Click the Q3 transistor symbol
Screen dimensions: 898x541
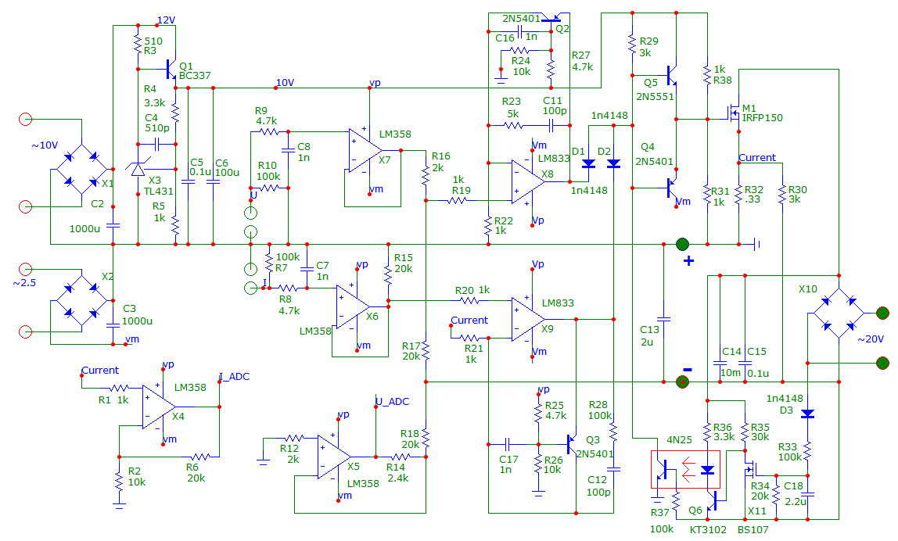[x=571, y=444]
